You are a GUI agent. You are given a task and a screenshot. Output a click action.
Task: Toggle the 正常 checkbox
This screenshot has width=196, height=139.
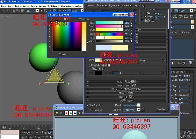coord(142,13)
